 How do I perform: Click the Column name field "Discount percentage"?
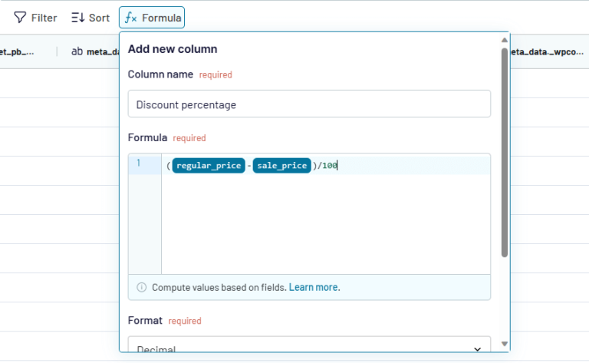[309, 104]
